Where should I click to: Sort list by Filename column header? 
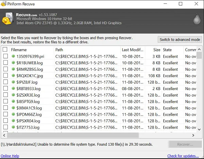click(32, 50)
